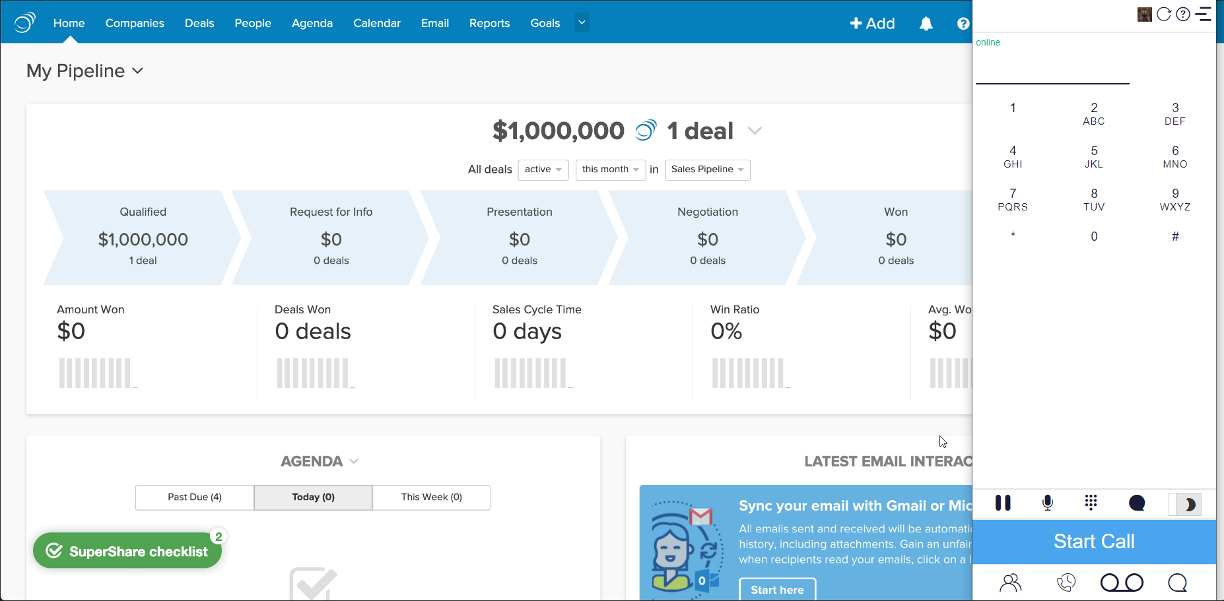Screen dimensions: 1224x601
Task: Toggle the do-not-disturb moon switch
Action: coord(1185,505)
